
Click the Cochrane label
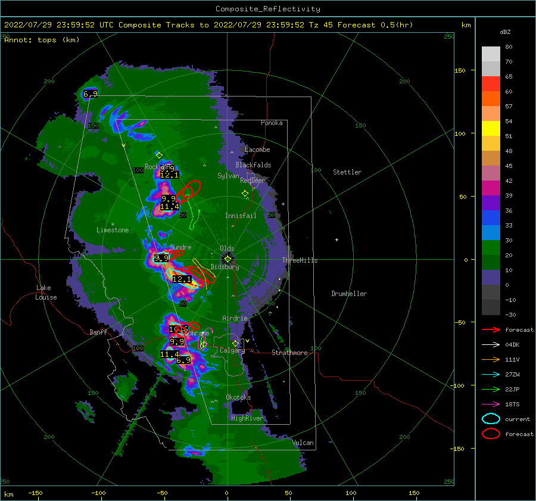(195, 333)
